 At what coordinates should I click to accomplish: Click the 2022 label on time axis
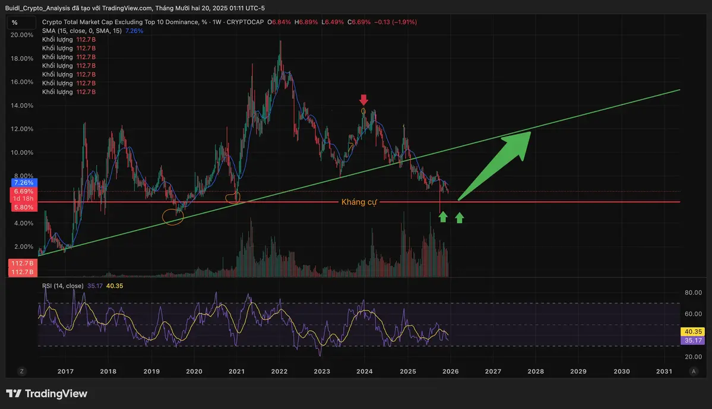(x=280, y=371)
